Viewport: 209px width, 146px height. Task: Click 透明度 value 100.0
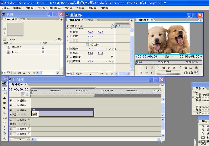[x=90, y=61]
